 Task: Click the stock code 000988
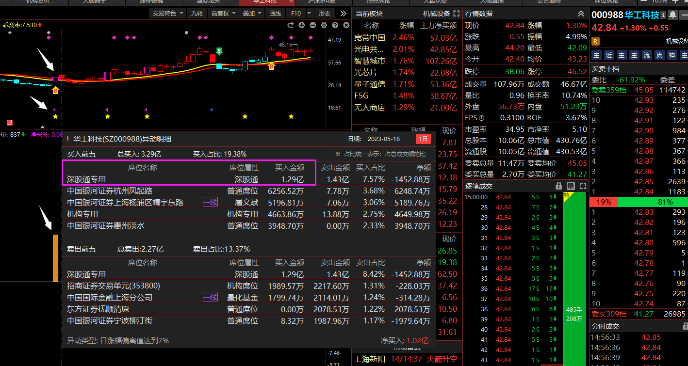607,15
